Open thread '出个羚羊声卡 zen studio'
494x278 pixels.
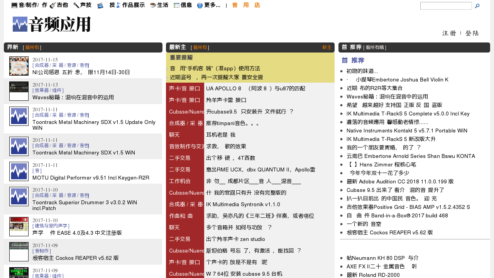[x=235, y=239]
